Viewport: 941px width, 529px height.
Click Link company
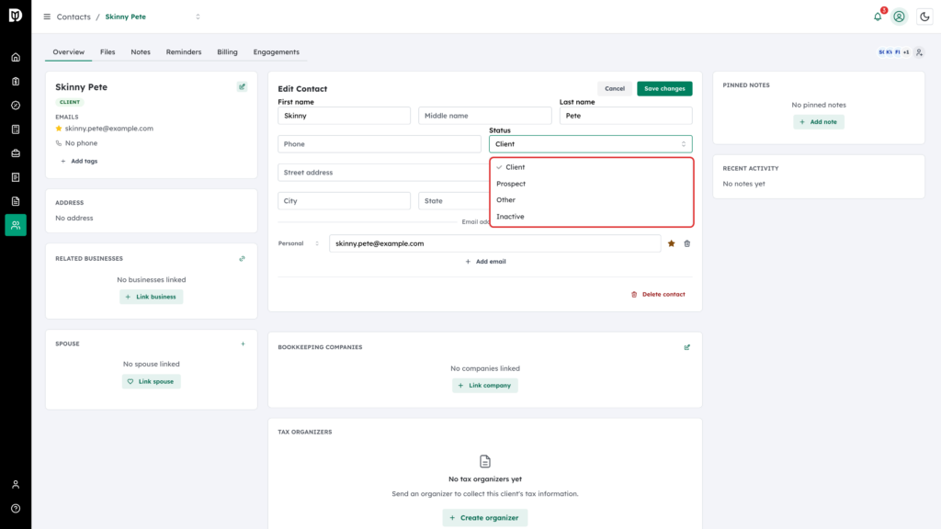485,386
